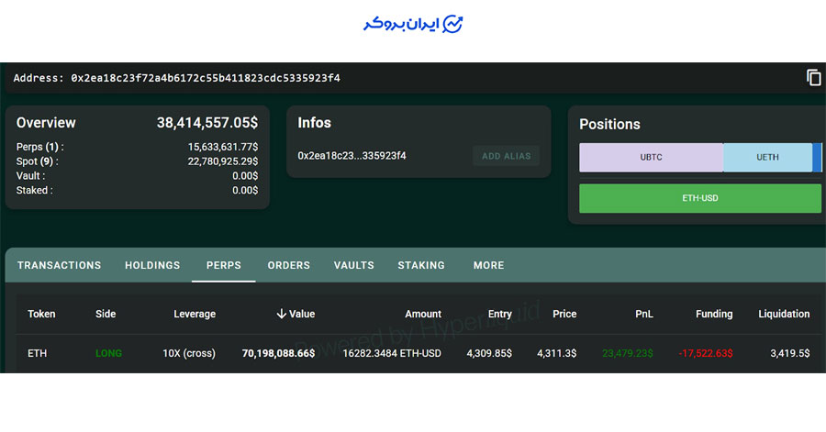The image size is (826, 432).
Task: Select the PERPS tab
Action: tap(224, 265)
